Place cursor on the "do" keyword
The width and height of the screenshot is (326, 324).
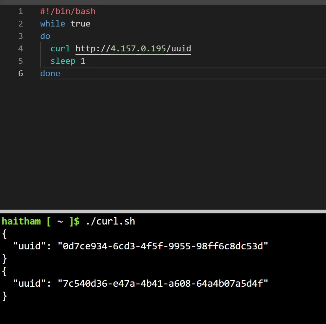(x=45, y=36)
